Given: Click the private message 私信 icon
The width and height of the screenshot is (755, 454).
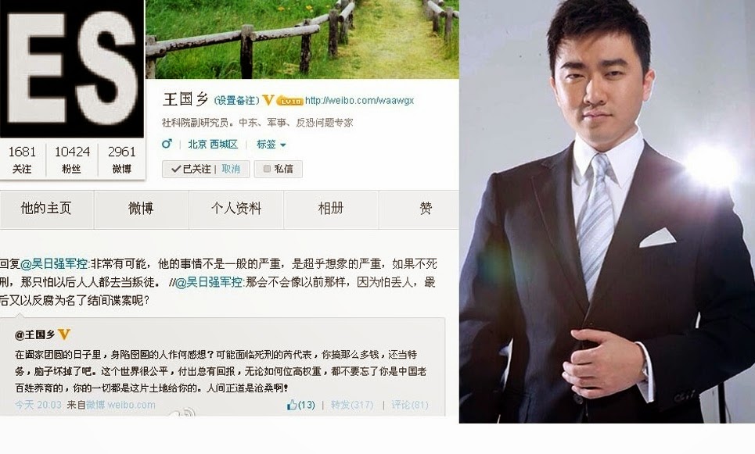Looking at the screenshot, I should click(267, 169).
